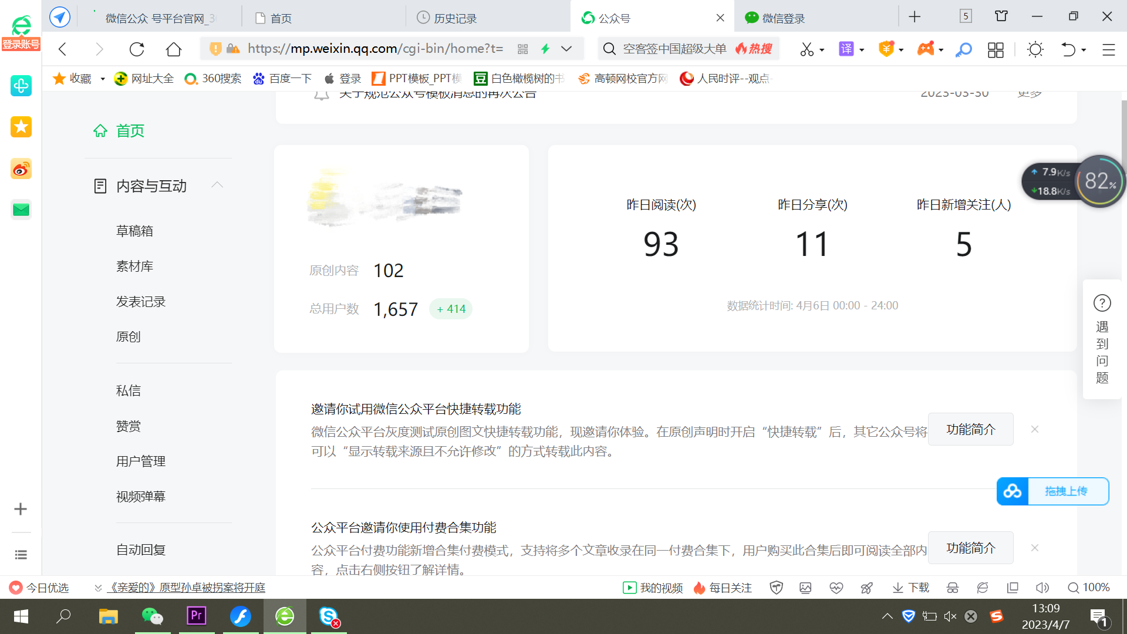Open the 下载 download manager

click(x=909, y=588)
